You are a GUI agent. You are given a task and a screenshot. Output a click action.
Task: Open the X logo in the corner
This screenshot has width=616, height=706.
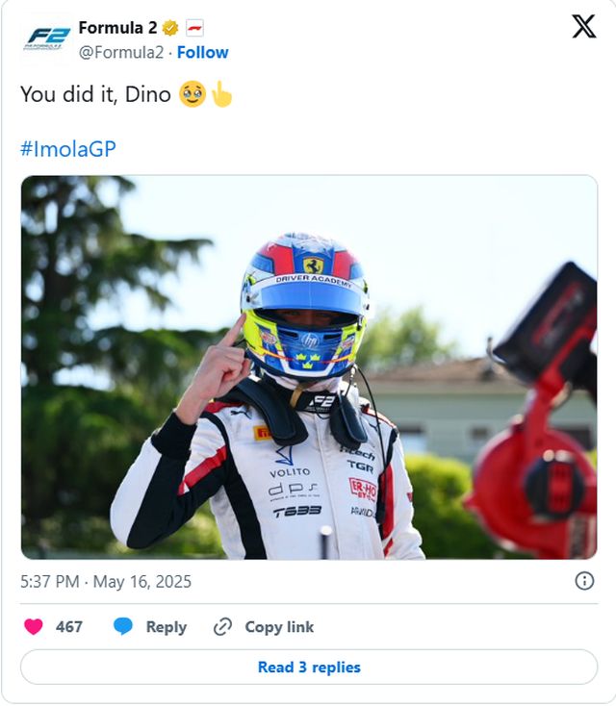coord(583,27)
